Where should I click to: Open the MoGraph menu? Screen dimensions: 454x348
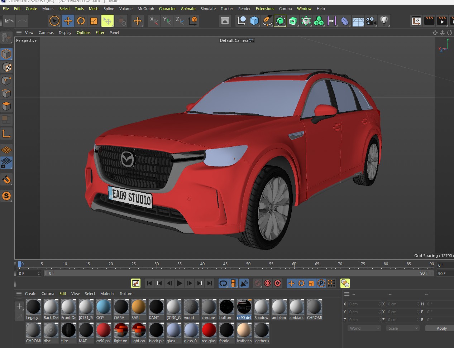145,9
